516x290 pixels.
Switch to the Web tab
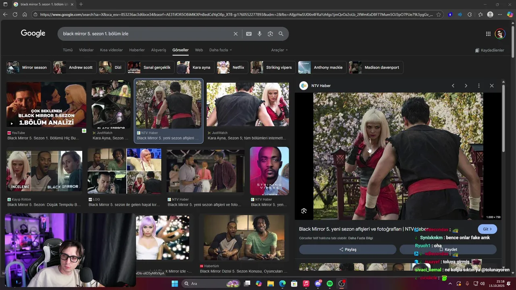[x=199, y=50]
